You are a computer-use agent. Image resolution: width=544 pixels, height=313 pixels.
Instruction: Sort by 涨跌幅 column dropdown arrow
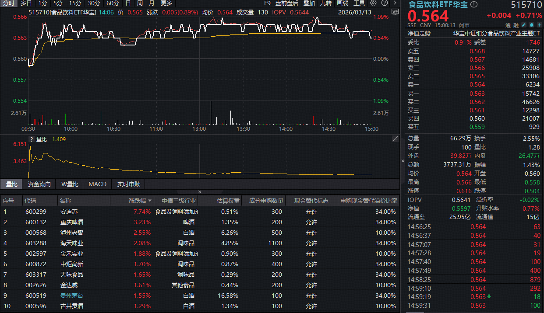tap(150, 201)
